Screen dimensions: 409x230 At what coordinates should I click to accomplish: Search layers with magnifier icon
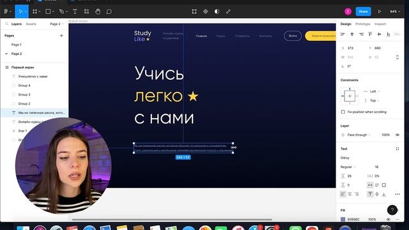(x=7, y=24)
